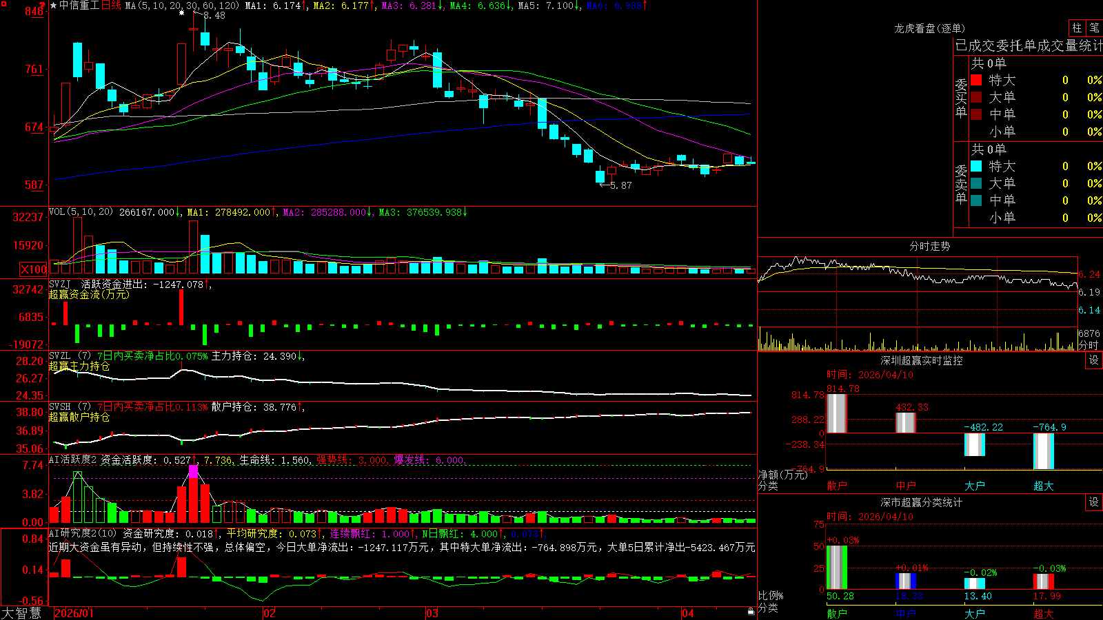Screen dimensions: 1103x620
Task: Switch to 柱 (bar) view
Action: click(x=1077, y=28)
